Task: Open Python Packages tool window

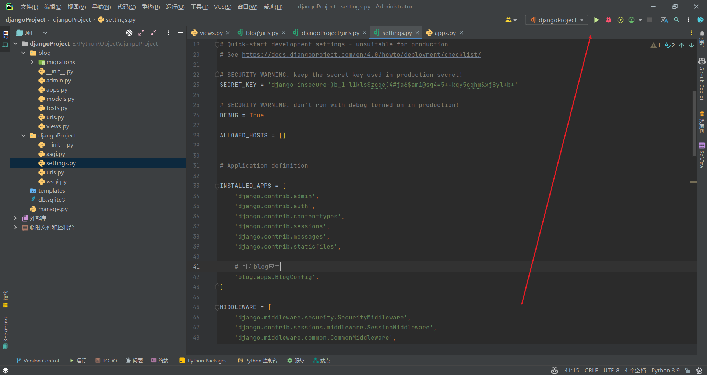Action: pos(203,361)
